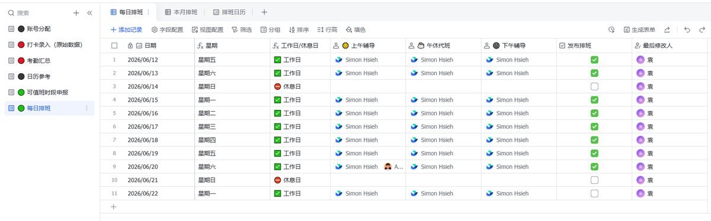Image resolution: width=711 pixels, height=221 pixels.
Task: Add a new view tab with plus
Action: [x=264, y=12]
